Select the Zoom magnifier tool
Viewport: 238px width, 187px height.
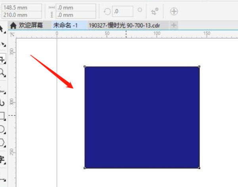tap(2, 72)
